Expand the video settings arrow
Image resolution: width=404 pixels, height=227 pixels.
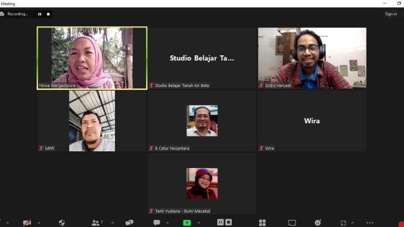pos(39,223)
